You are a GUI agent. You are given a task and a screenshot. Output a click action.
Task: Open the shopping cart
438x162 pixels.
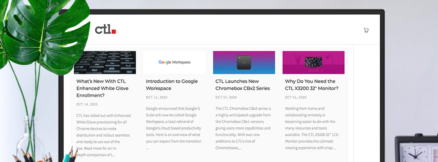(x=366, y=30)
